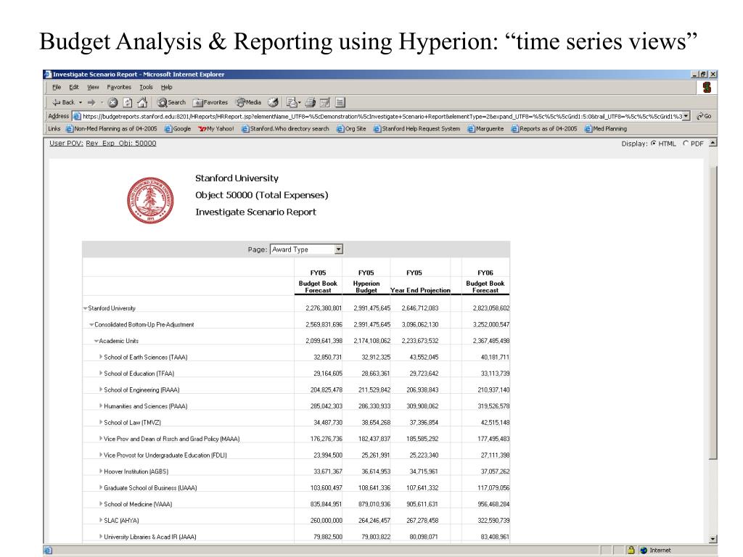Open the Search toolbar button
The height and width of the screenshot is (557, 743).
(171, 102)
